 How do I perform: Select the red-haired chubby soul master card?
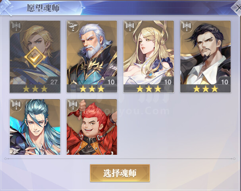click(92, 127)
